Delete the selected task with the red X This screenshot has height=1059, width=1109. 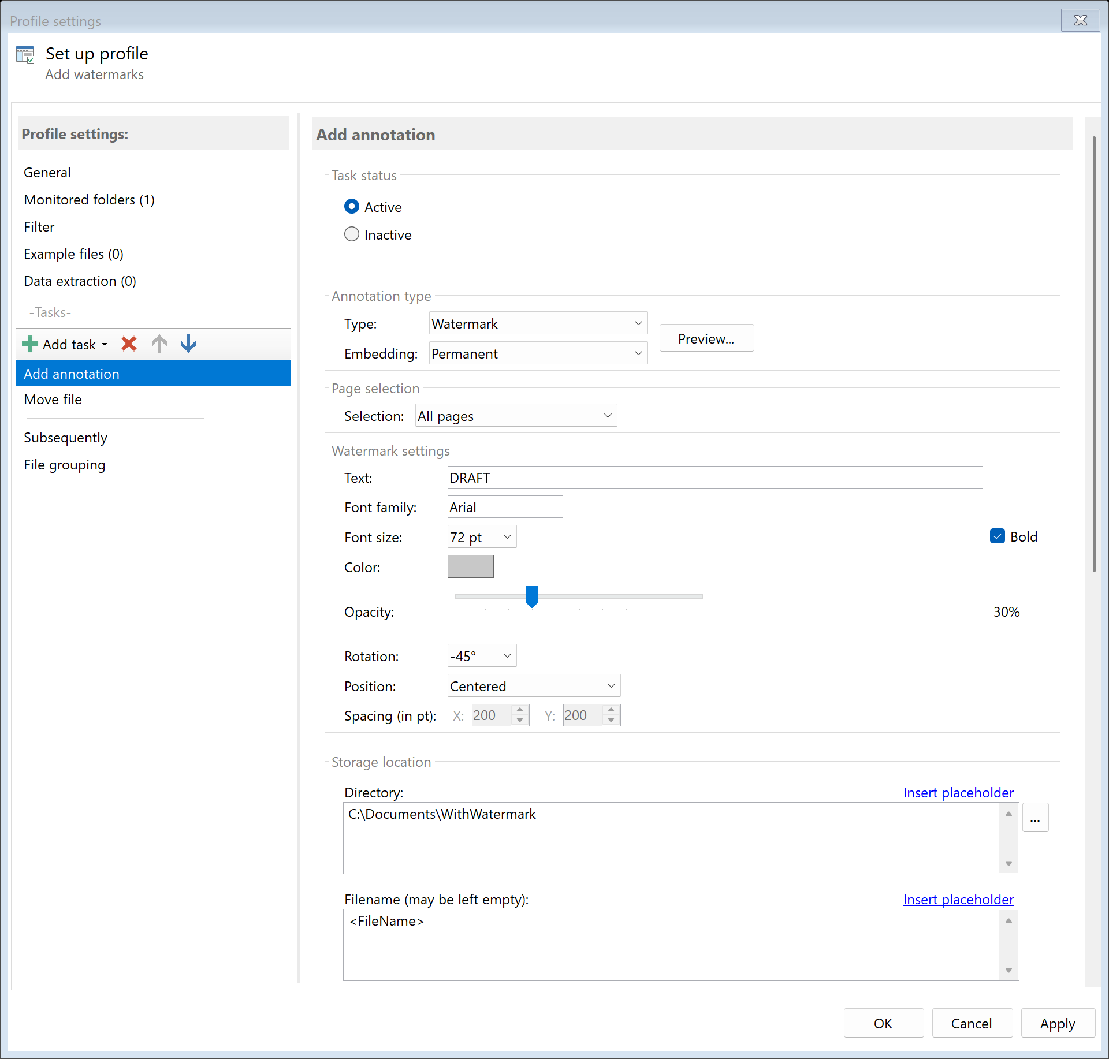128,344
